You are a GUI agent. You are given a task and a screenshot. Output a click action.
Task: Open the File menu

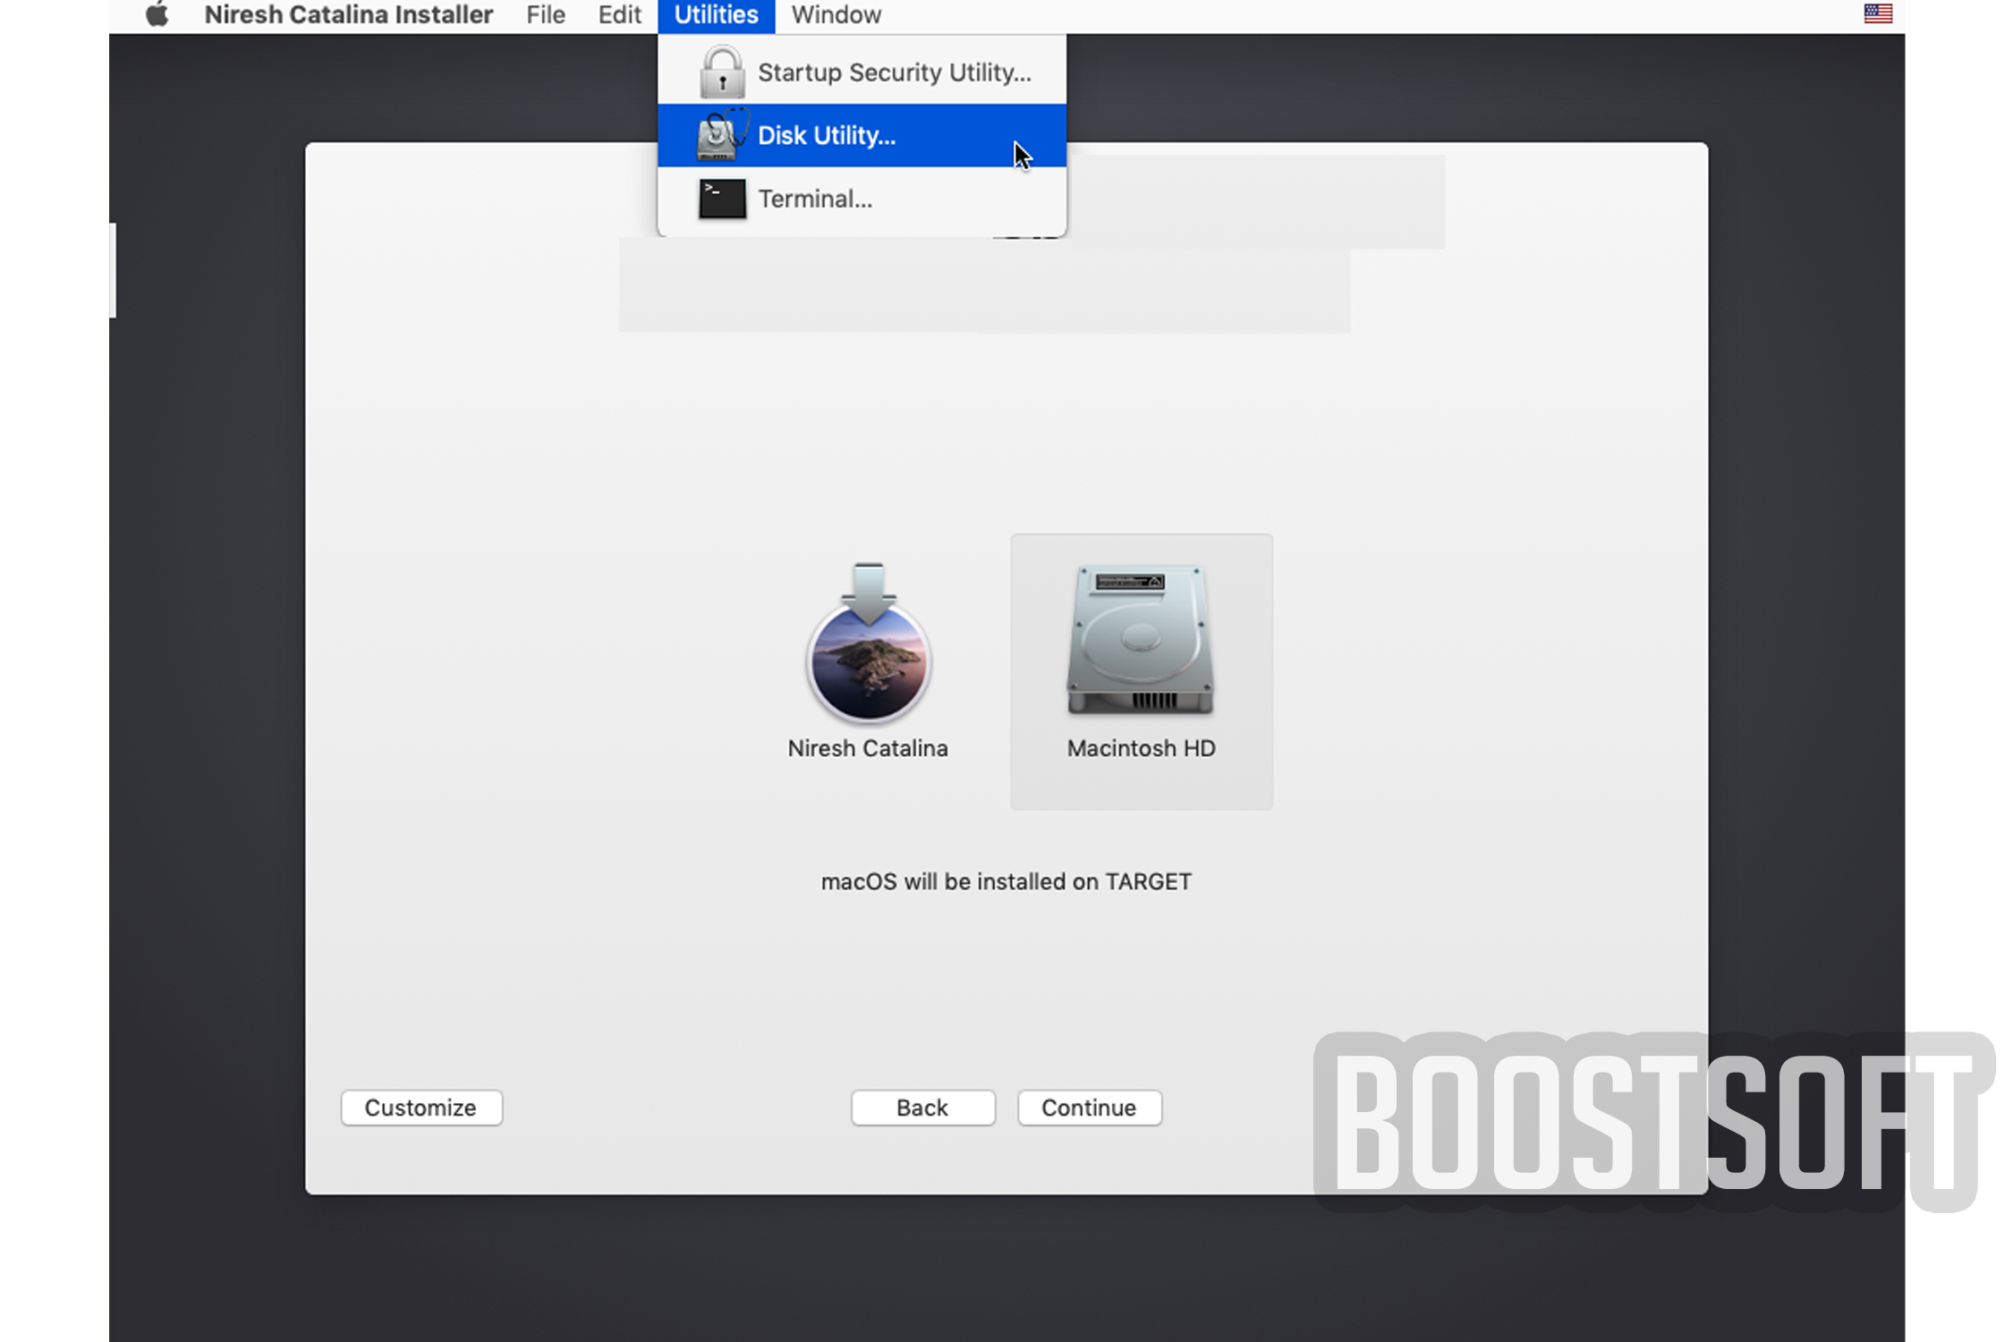545,14
